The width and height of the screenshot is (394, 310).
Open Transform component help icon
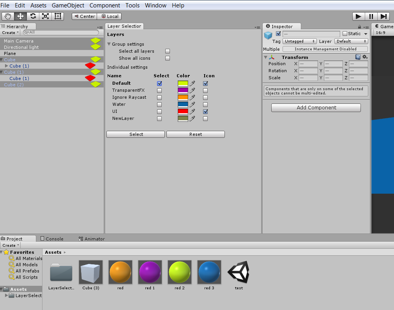(x=358, y=57)
